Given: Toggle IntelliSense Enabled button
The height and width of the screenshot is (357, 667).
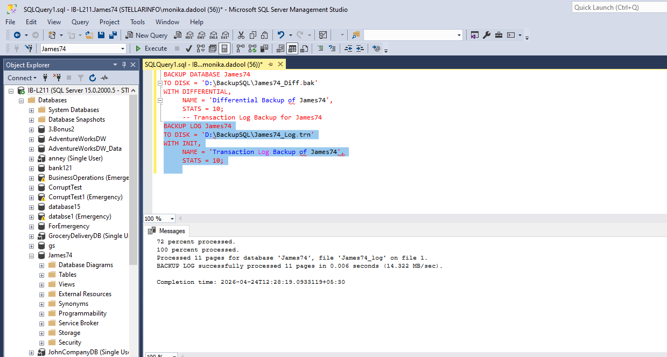Looking at the screenshot, I should pos(224,48).
